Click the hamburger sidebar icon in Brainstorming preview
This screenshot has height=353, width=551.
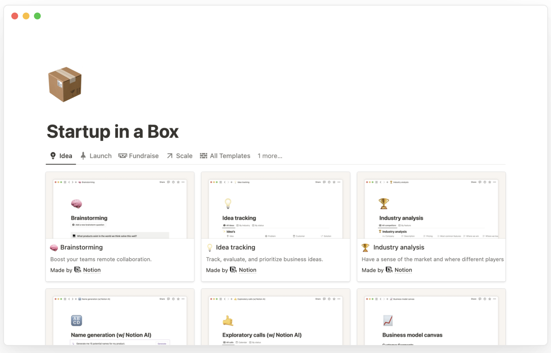click(x=65, y=182)
